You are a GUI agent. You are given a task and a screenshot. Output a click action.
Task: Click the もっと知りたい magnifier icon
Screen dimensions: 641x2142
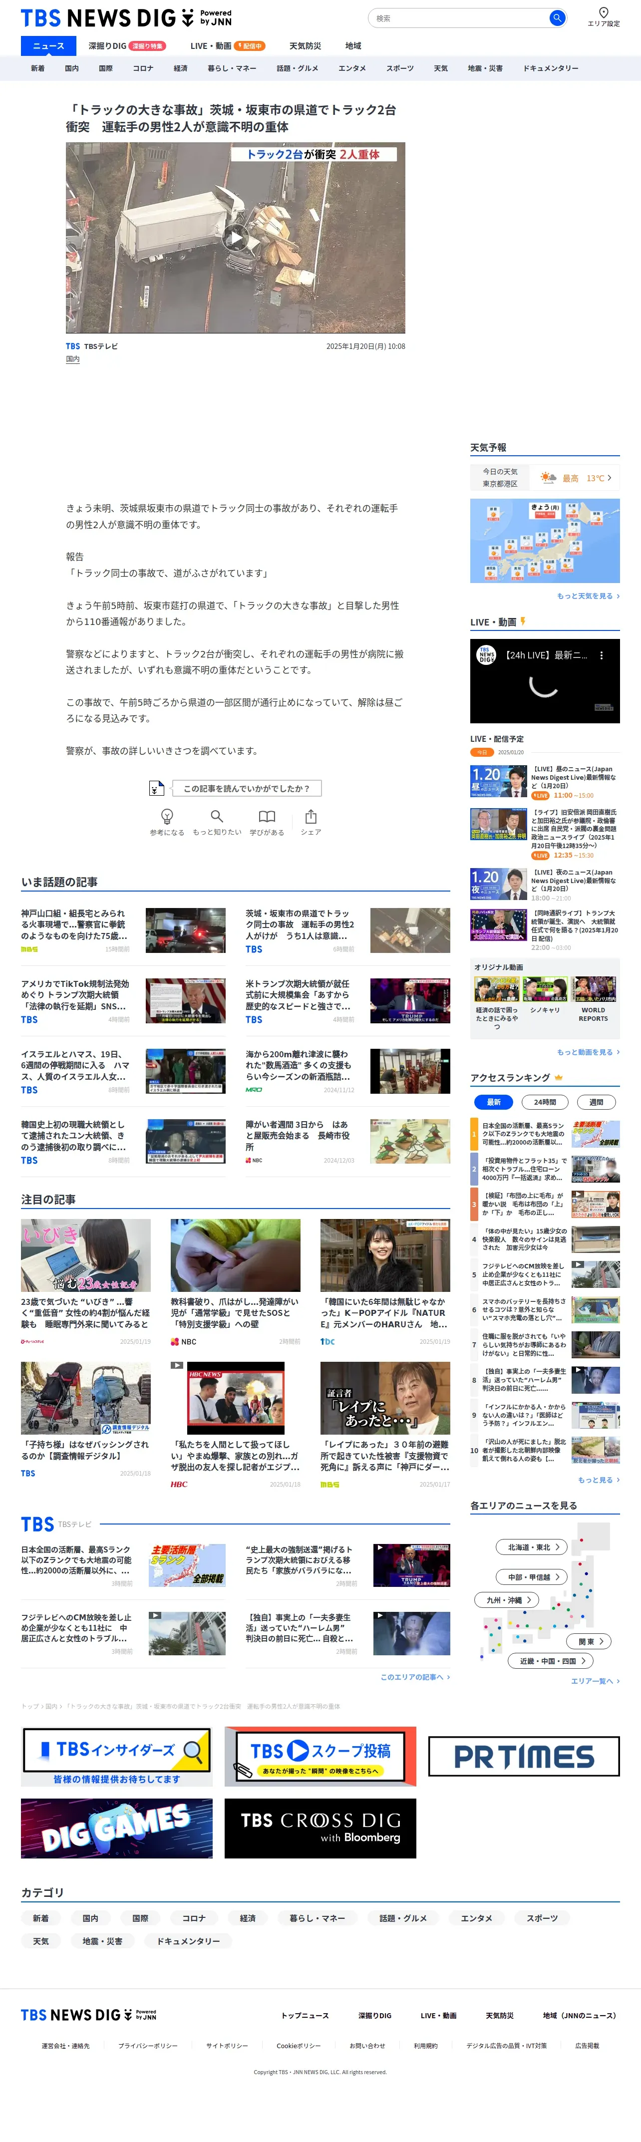(216, 816)
